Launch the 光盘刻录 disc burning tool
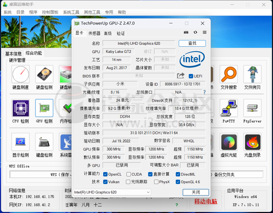This screenshot has height=213, width=273. click(x=252, y=142)
